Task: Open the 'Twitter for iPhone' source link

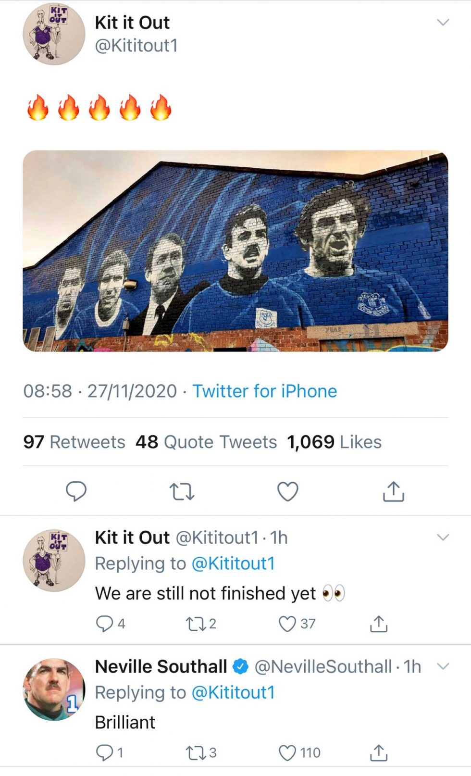Action: (x=264, y=391)
